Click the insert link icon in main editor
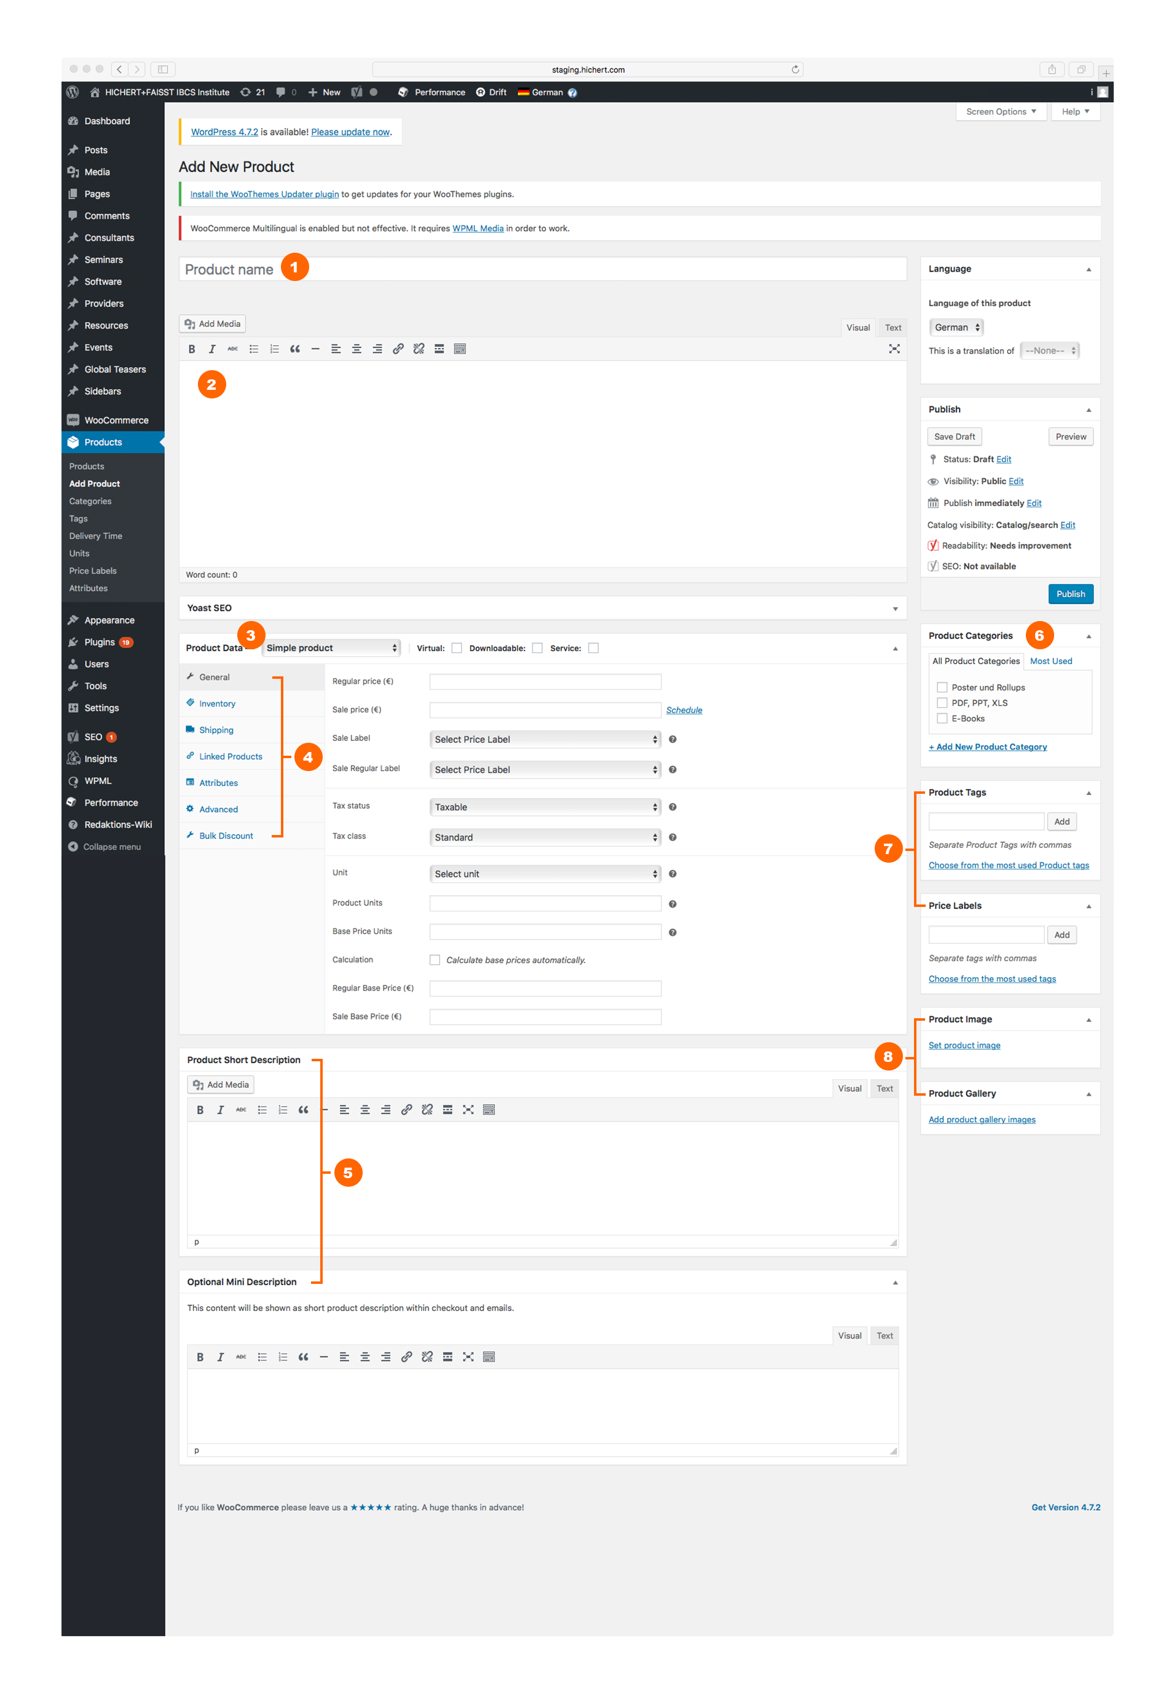The height and width of the screenshot is (1686, 1174). coord(398,349)
